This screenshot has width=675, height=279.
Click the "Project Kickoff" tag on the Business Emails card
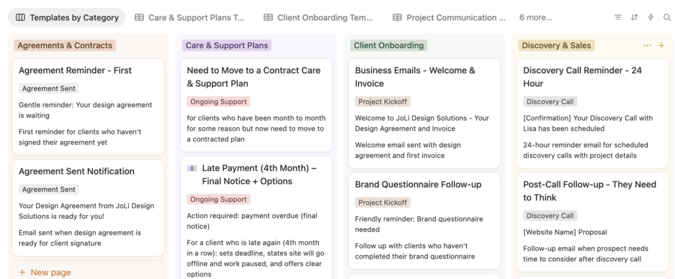click(383, 102)
